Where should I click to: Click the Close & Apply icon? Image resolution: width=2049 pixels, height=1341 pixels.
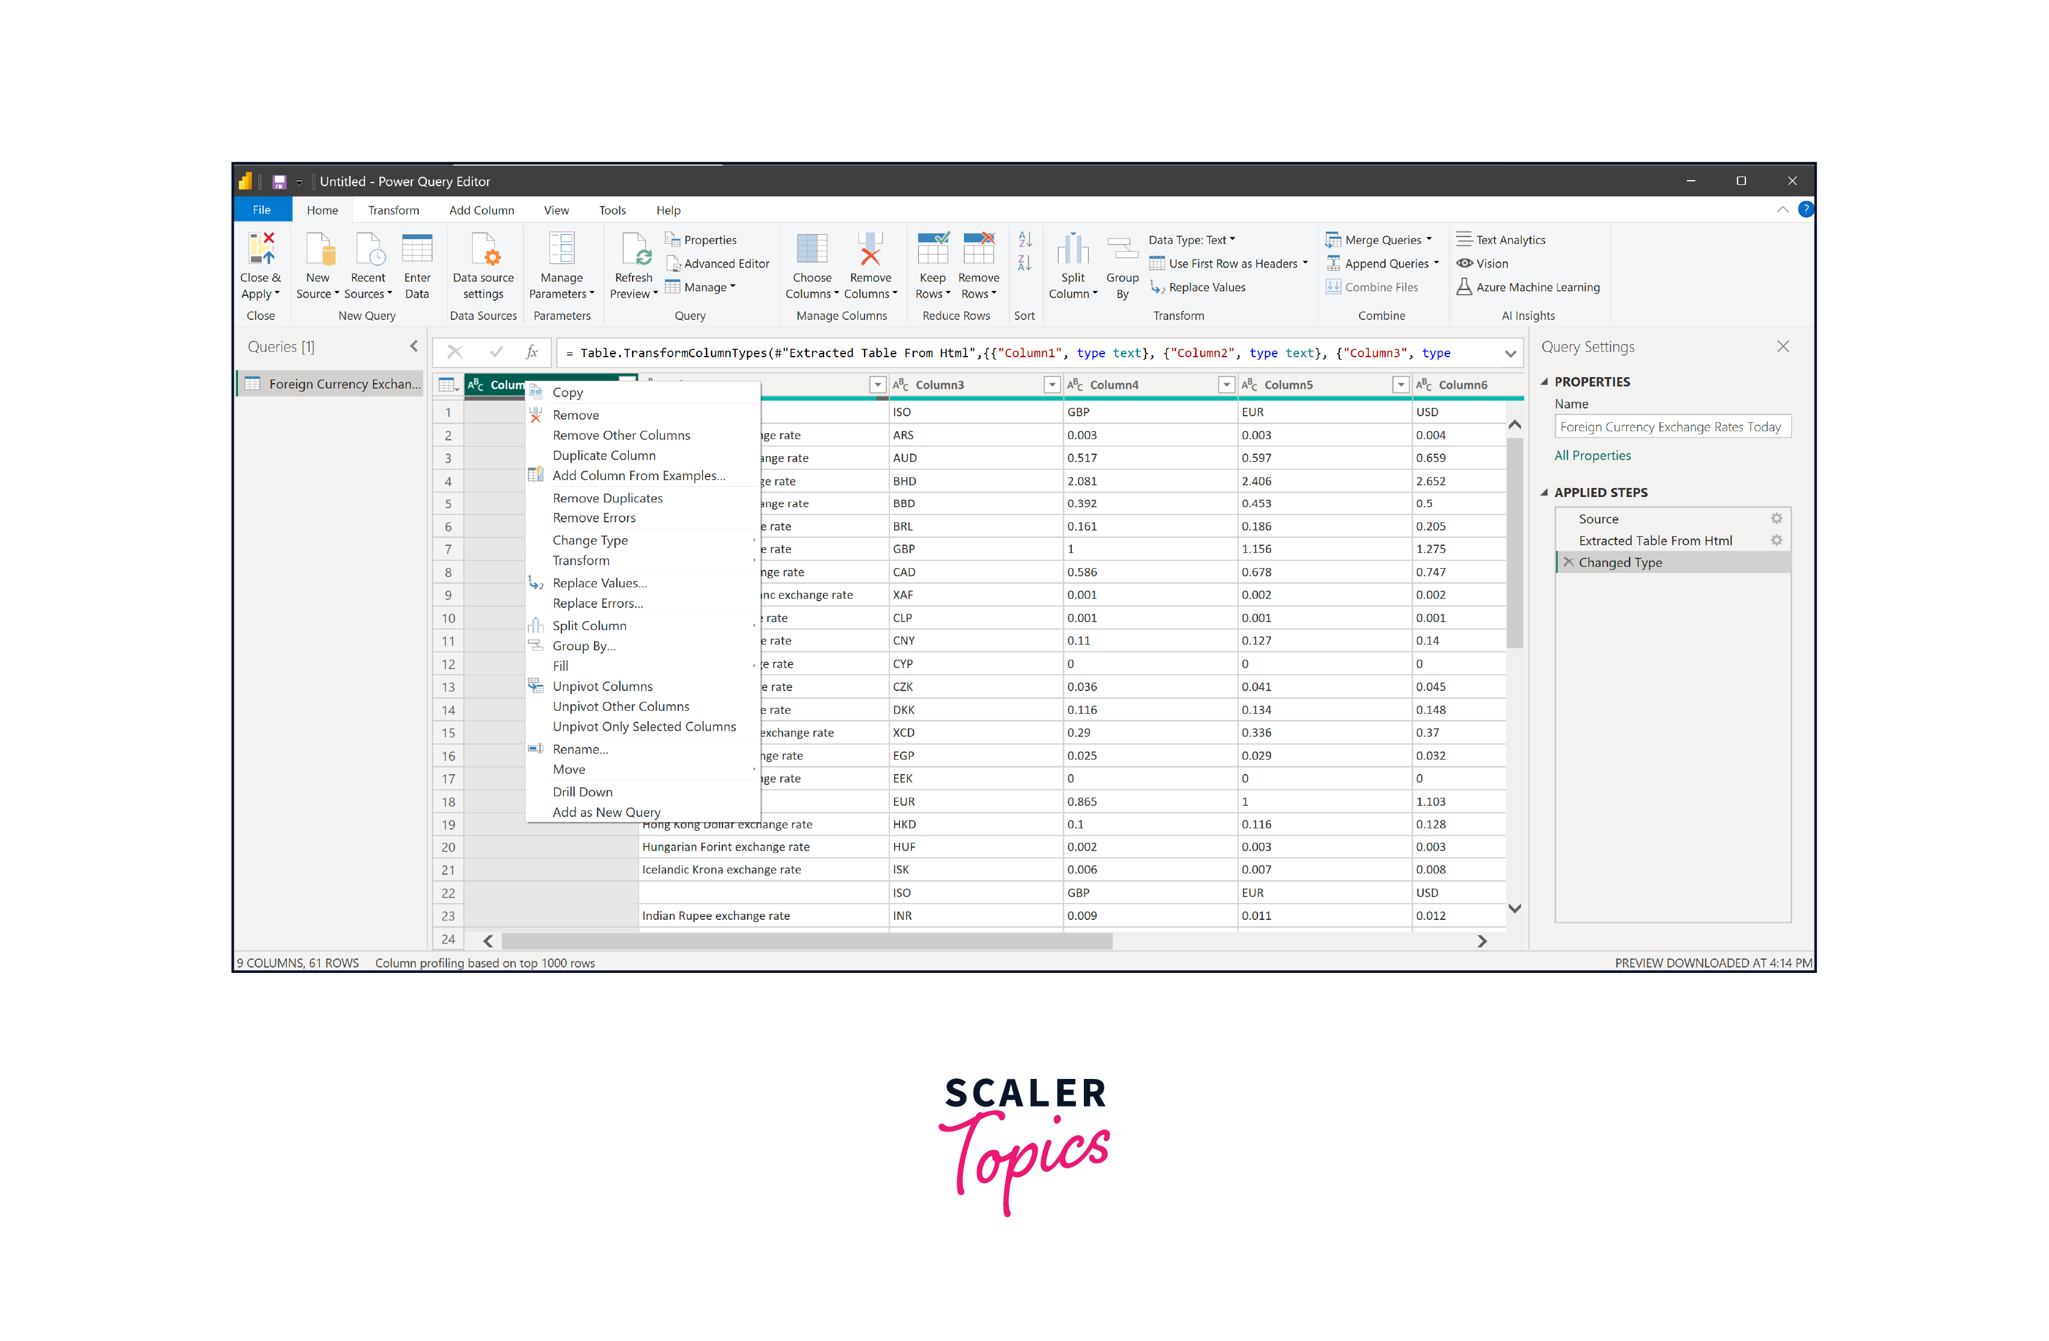(x=261, y=248)
